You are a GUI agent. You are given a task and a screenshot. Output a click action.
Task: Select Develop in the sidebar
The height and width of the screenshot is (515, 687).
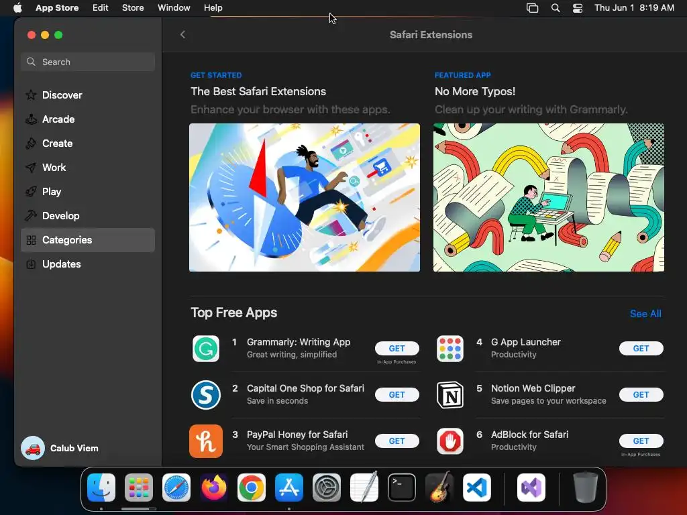88,215
